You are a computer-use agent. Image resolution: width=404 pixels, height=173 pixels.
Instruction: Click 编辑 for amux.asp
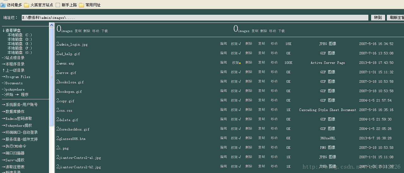point(224,63)
